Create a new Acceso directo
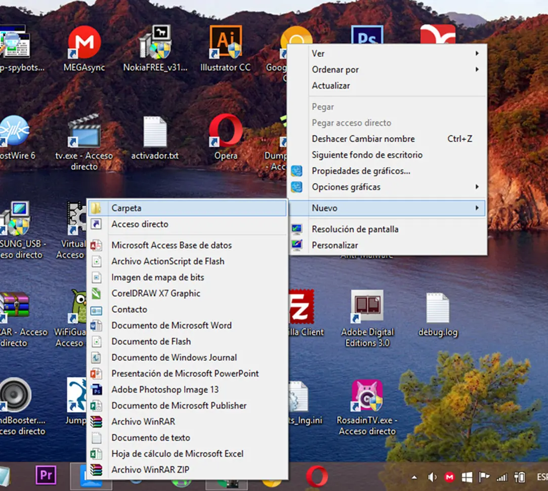 [187, 224]
